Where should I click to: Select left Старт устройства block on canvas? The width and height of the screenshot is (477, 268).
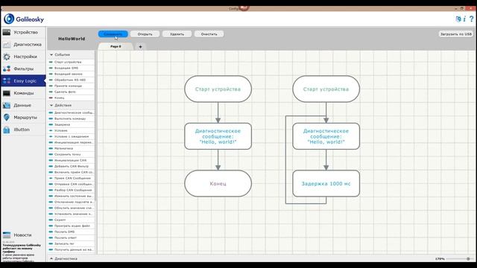pos(218,89)
